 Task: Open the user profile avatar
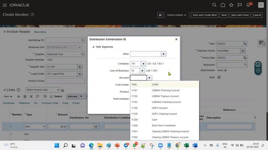point(261,5)
